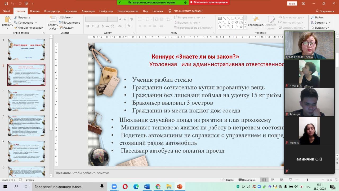The height and width of the screenshot is (191, 339).
Task: Stop screen sharing with red Остановить демонстрацию button
Action: coord(209,2)
